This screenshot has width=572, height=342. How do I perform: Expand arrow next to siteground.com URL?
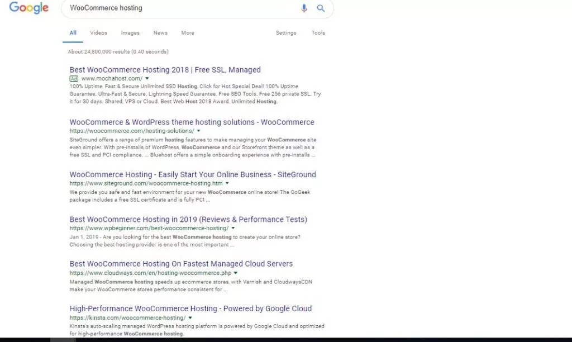click(x=227, y=183)
